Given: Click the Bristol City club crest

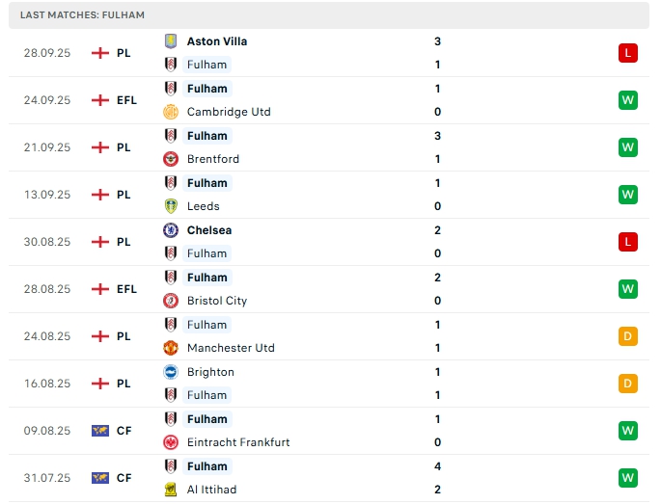Looking at the screenshot, I should point(171,301).
